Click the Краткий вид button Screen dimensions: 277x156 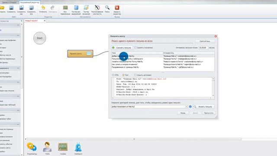205,41
